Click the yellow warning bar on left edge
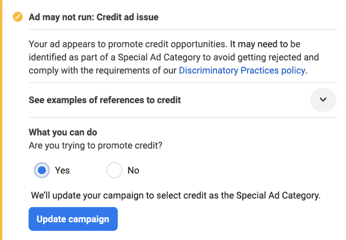Viewport: 346px width, 240px height. (1, 120)
